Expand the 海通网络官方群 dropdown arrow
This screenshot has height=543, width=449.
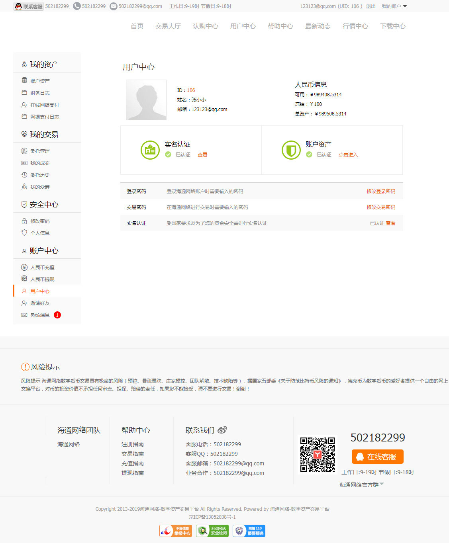click(382, 484)
